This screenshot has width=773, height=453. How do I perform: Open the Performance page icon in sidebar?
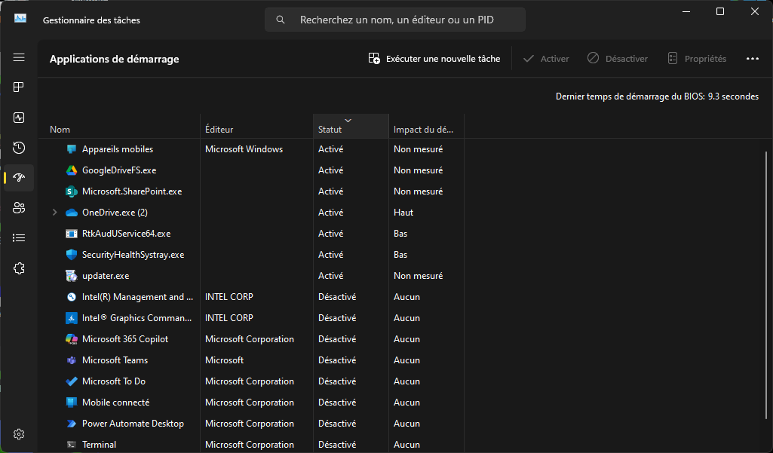click(19, 118)
